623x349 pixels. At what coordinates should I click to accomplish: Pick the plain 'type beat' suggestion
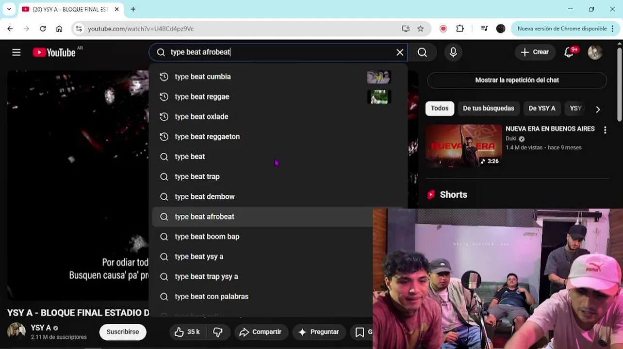[x=278, y=157]
